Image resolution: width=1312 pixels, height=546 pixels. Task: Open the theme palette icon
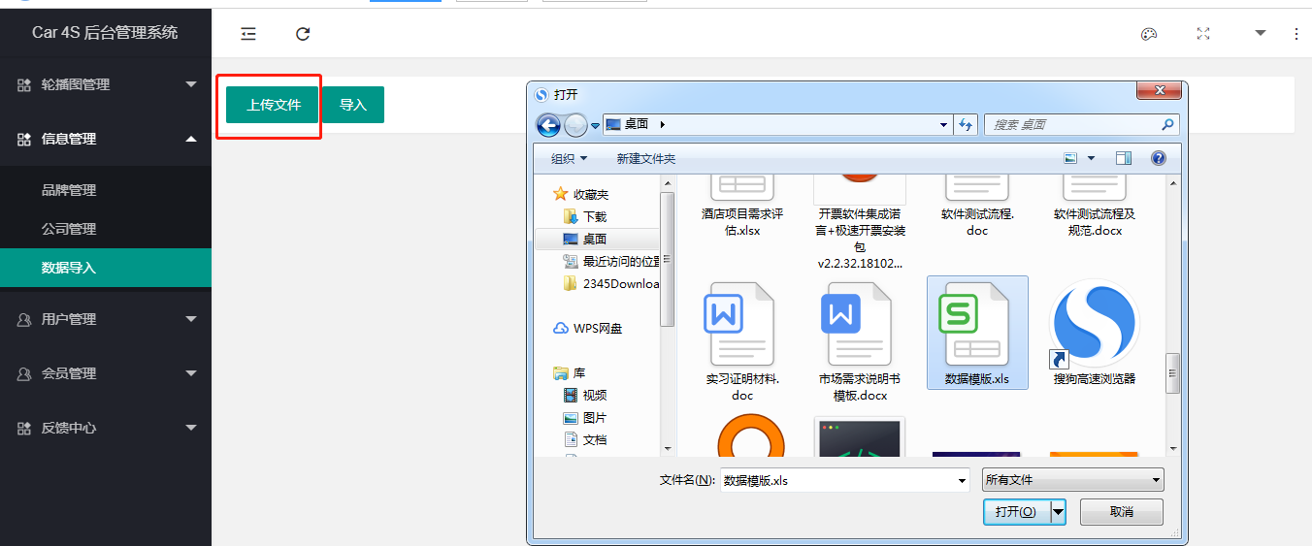click(1149, 34)
